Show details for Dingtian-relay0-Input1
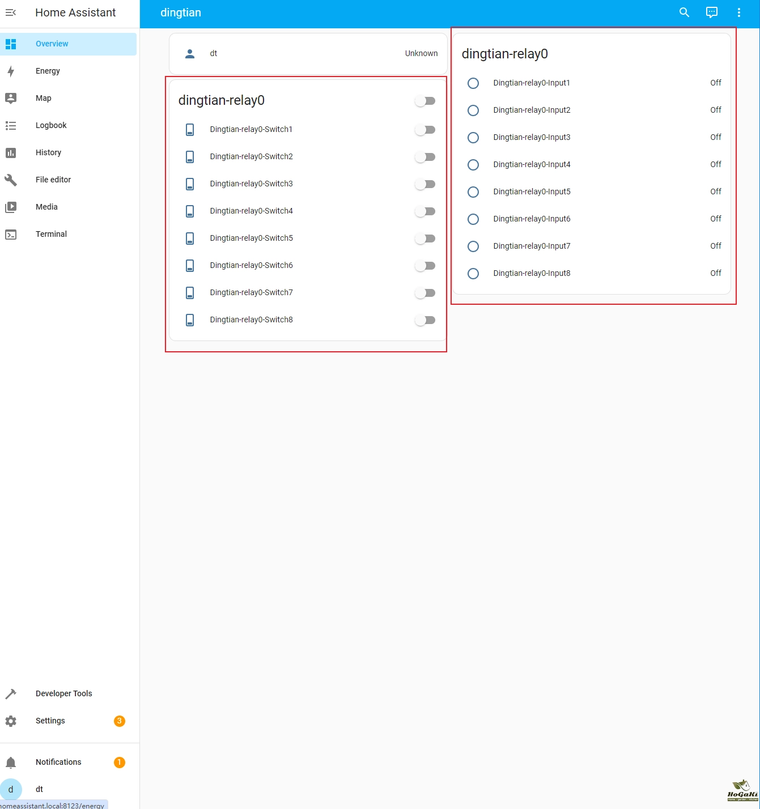Viewport: 760px width, 809px height. coord(531,83)
